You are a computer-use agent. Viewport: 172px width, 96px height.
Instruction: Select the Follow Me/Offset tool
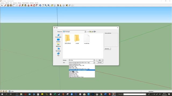37,5
